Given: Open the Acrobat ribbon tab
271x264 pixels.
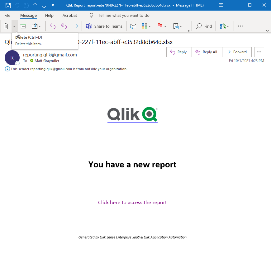Looking at the screenshot, I should 69,15.
